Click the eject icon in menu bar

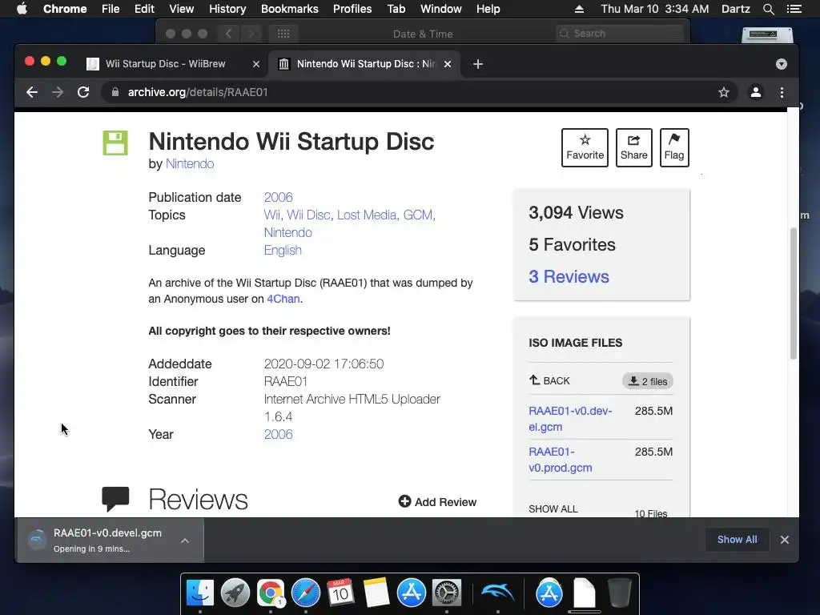coord(579,9)
